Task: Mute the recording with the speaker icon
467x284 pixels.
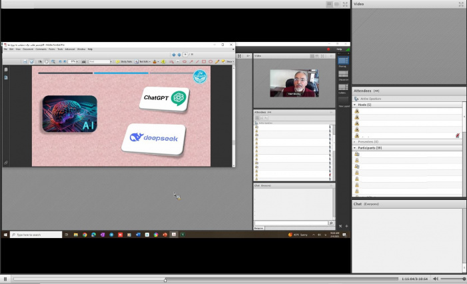Action: (x=435, y=279)
